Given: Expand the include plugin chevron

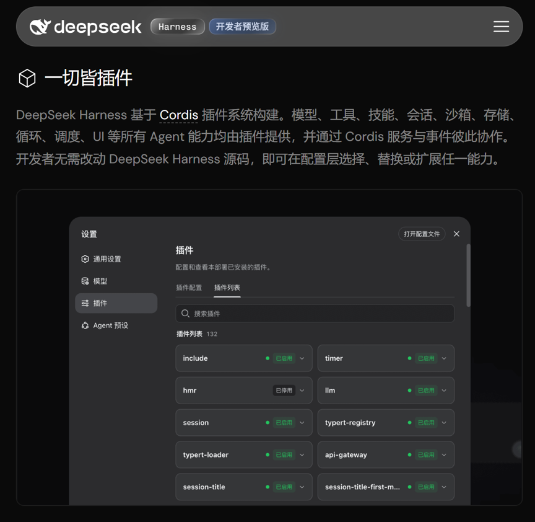Looking at the screenshot, I should pos(302,358).
